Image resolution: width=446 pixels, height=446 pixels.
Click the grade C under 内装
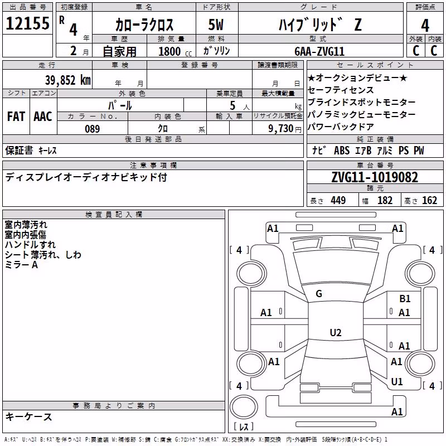point(434,51)
